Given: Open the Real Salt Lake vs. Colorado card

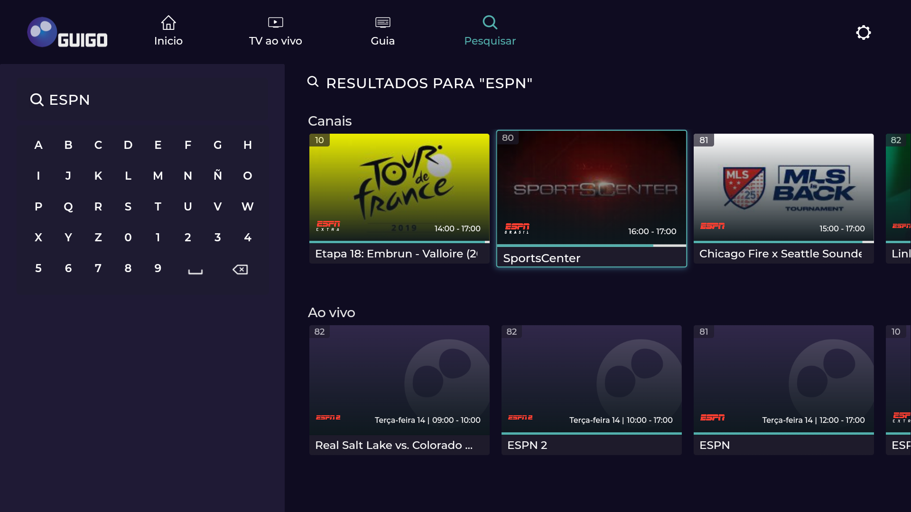Looking at the screenshot, I should 399,389.
